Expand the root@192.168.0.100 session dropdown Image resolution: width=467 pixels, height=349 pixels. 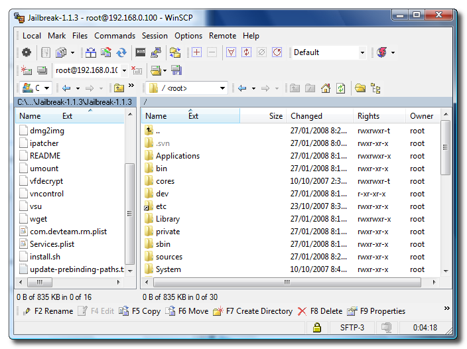(x=124, y=70)
